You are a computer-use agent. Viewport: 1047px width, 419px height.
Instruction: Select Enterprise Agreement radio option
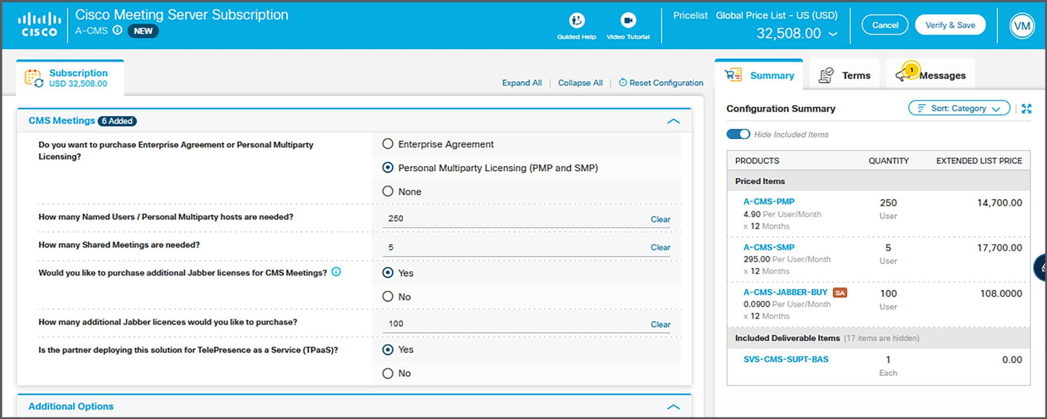coord(388,144)
